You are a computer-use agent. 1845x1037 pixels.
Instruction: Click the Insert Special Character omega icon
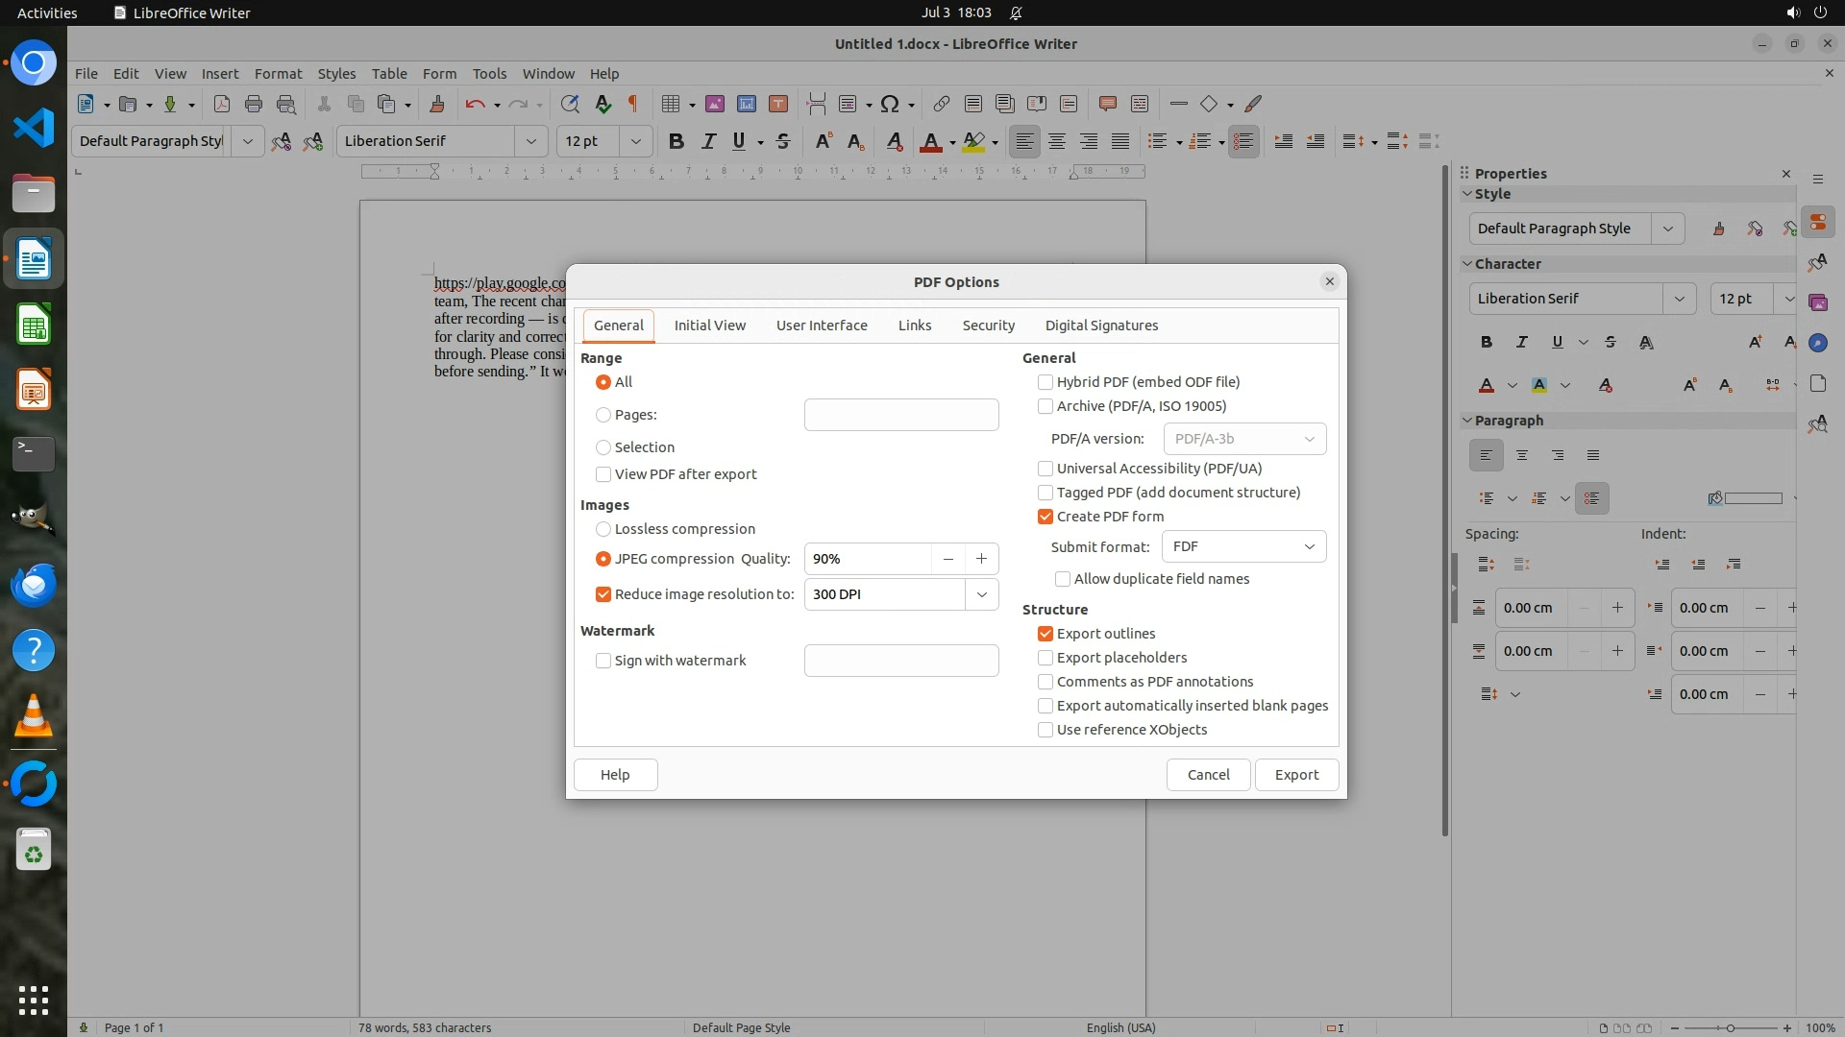click(890, 104)
